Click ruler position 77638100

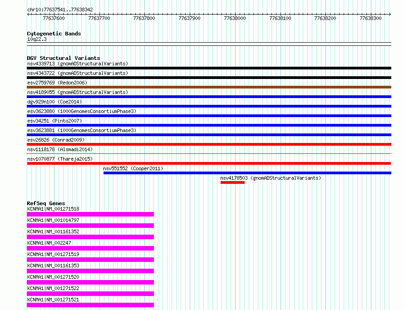coord(280,18)
